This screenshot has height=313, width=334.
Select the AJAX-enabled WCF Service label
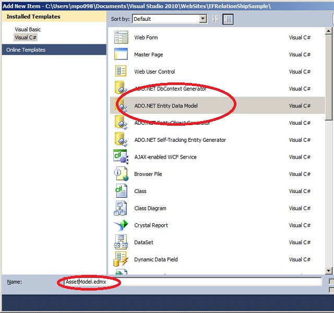tap(165, 157)
